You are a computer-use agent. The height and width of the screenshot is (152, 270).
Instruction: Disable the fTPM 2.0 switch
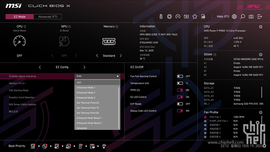click(180, 90)
